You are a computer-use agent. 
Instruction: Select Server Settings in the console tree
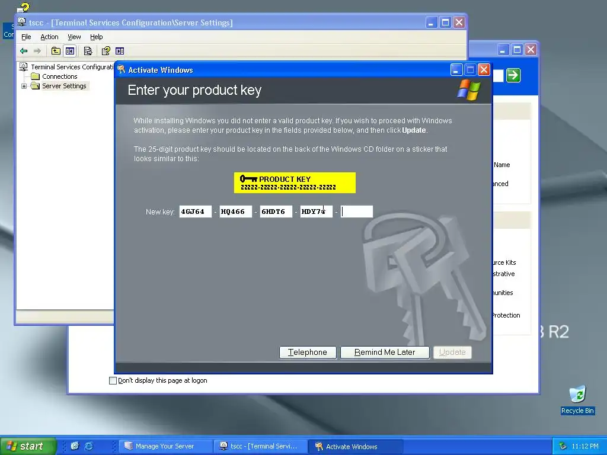tap(64, 86)
